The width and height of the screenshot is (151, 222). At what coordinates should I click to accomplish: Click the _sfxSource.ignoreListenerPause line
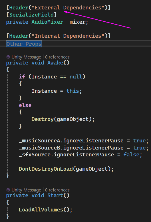(x=80, y=155)
